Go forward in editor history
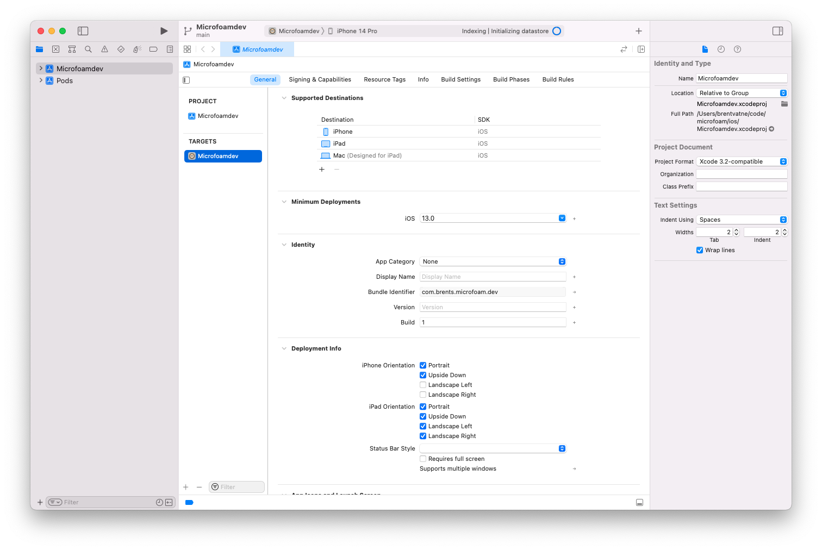This screenshot has width=822, height=550. coord(213,49)
